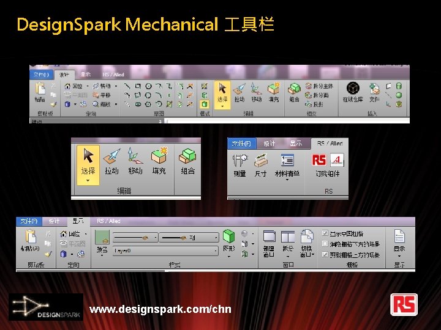441x330 pixels.
Task: Open the line style dropdown above Layer0
Action: click(x=135, y=238)
